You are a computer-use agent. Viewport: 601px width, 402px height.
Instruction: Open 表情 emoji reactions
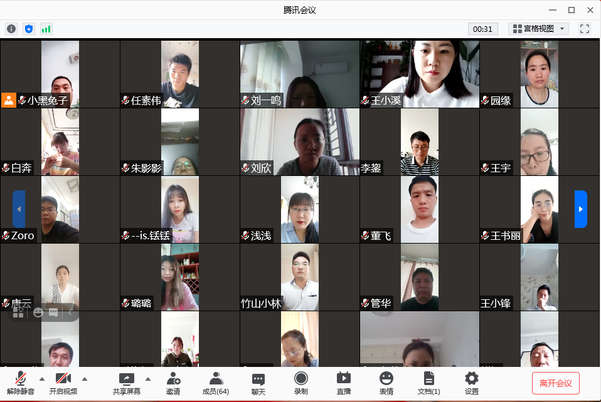coord(386,383)
